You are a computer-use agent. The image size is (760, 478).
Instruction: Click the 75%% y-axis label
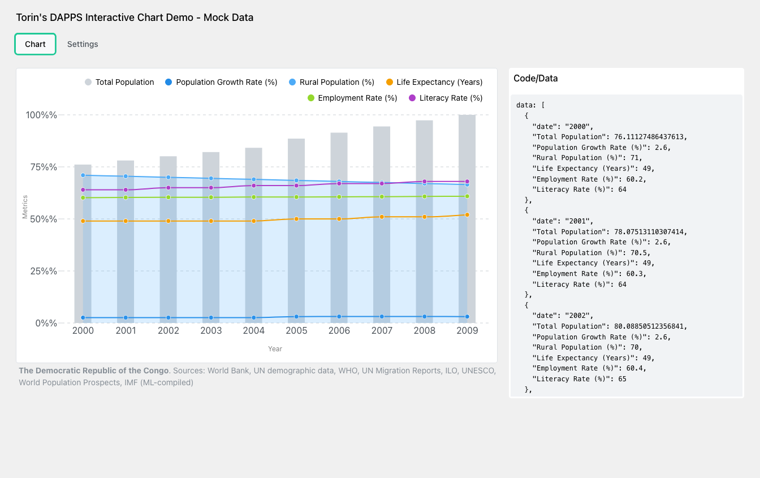[44, 167]
